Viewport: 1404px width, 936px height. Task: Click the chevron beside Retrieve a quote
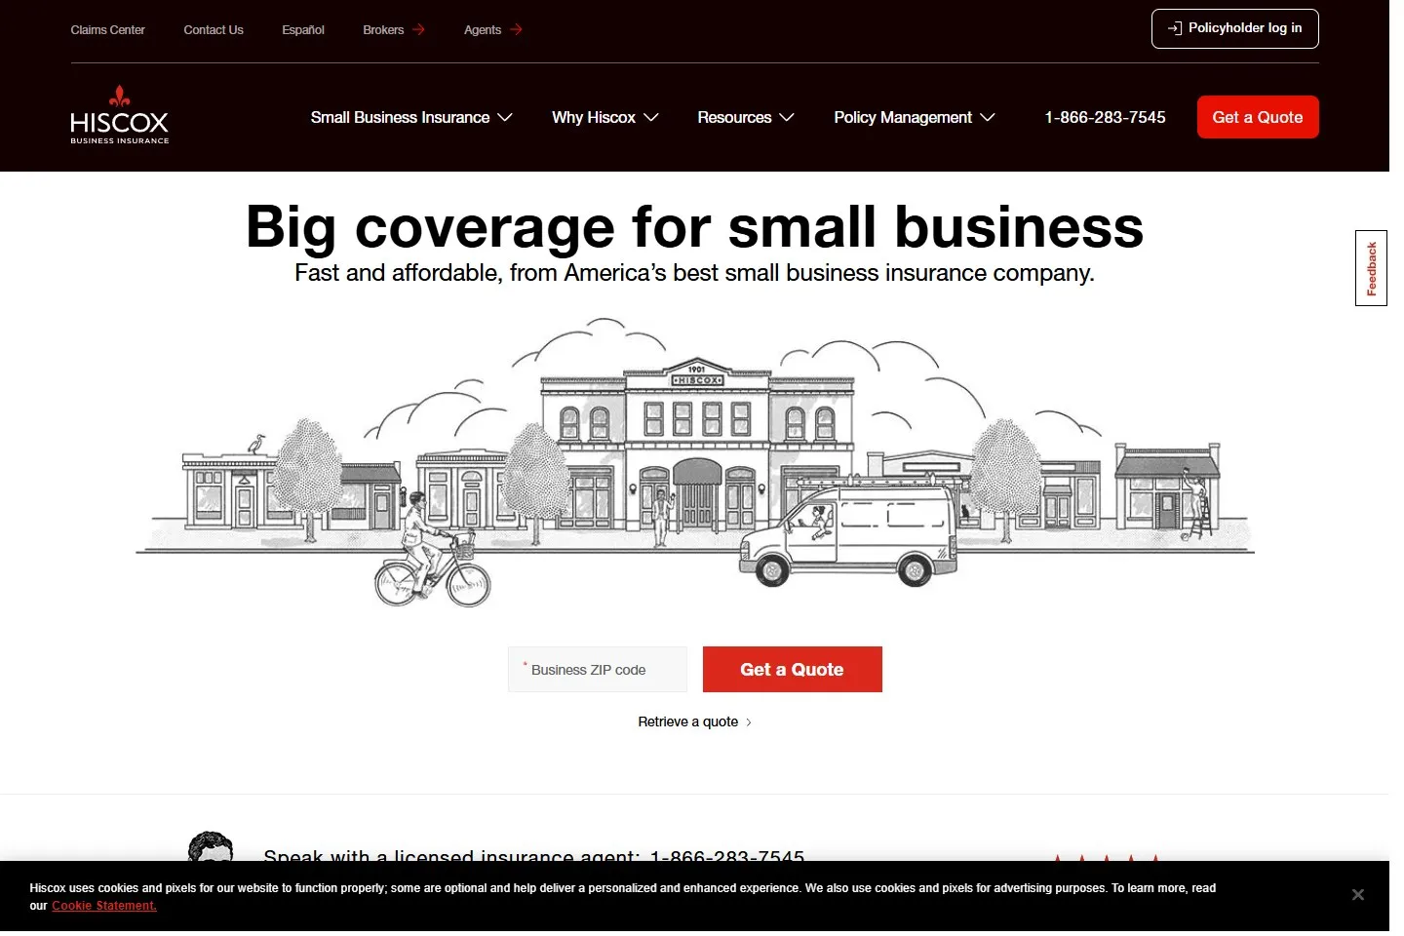(x=748, y=722)
